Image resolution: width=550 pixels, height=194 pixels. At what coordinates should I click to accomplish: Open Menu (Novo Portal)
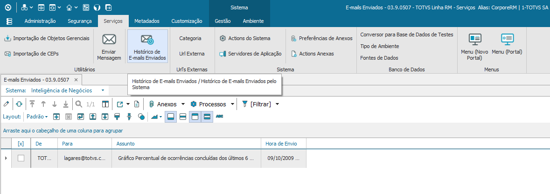tap(474, 47)
